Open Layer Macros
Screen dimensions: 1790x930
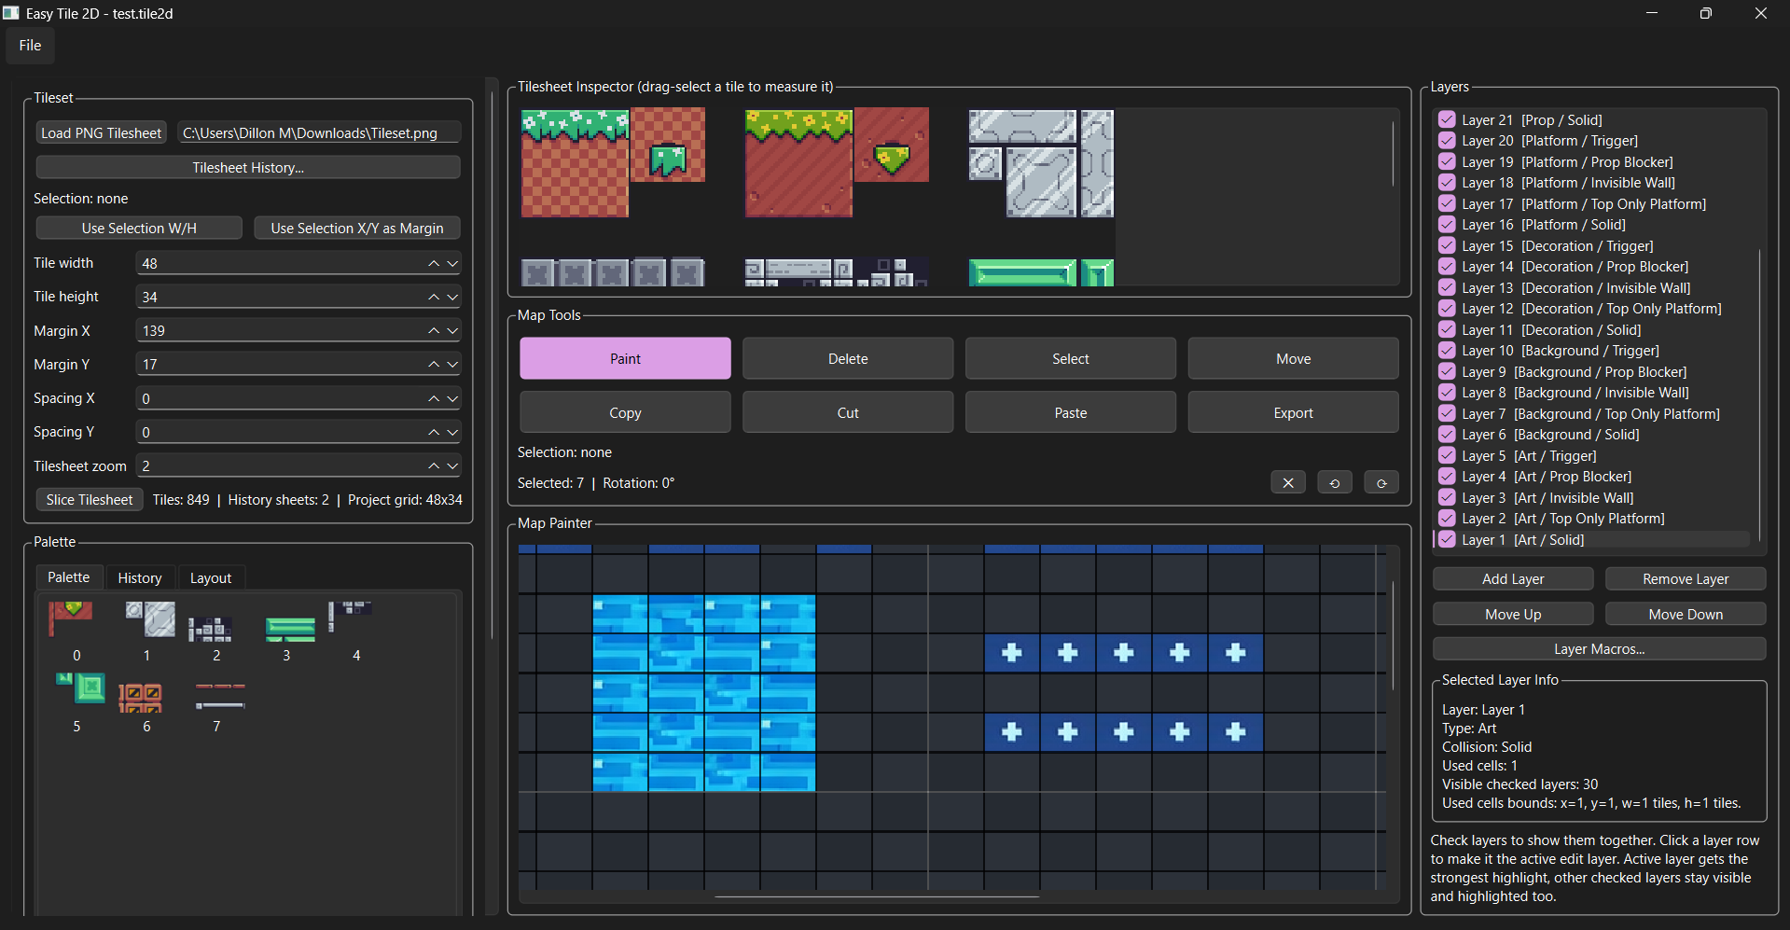pos(1599,649)
